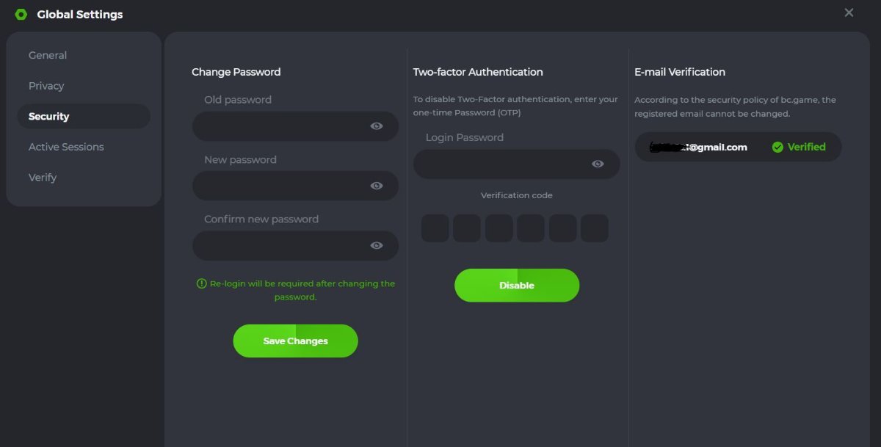
Task: Click into the New password field
Action: [279, 186]
